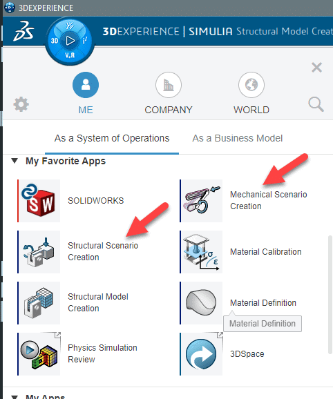Launch the 3DSpace app icon
This screenshot has width=333, height=399.
pyautogui.click(x=201, y=354)
